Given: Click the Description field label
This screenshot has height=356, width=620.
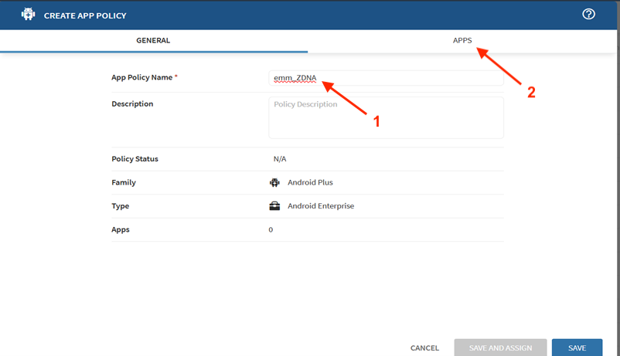Looking at the screenshot, I should click(132, 104).
